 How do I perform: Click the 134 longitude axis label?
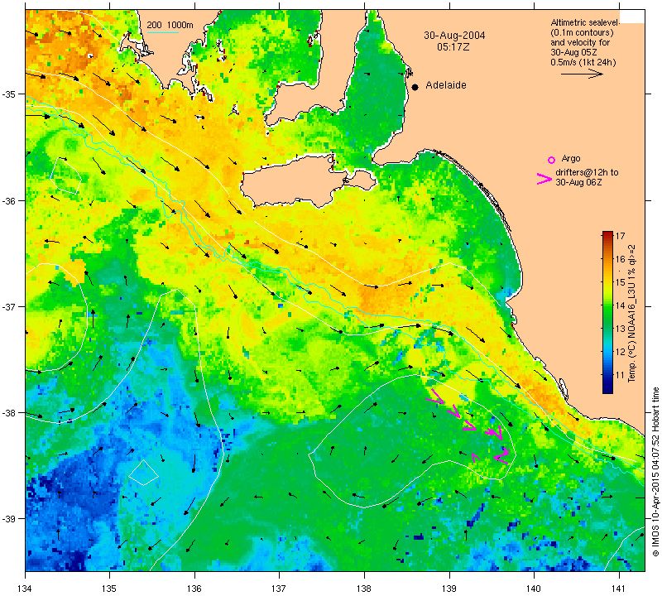point(25,588)
